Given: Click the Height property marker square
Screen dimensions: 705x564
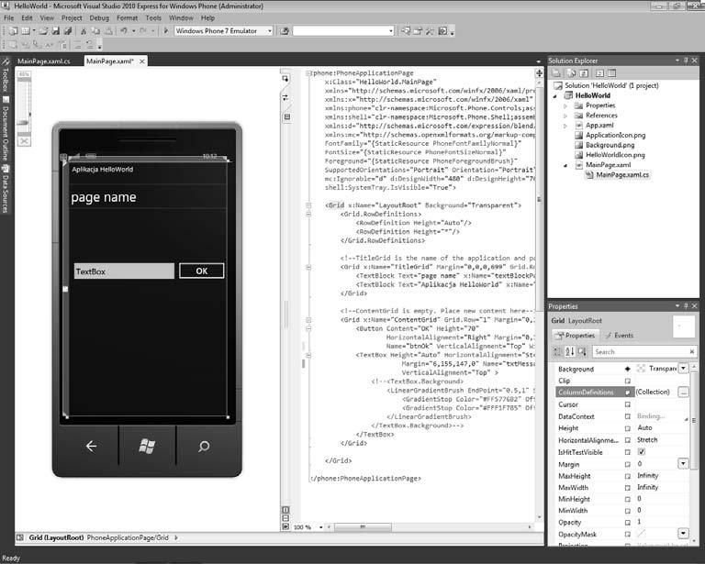Looking at the screenshot, I should coord(628,428).
